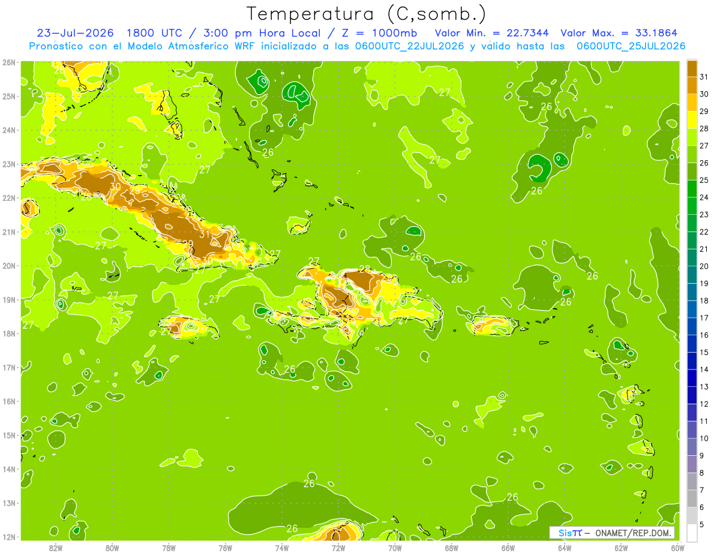Screen dimensions: 720x556
Task: Click the white bottom swatch of color bar
Action: [692, 533]
